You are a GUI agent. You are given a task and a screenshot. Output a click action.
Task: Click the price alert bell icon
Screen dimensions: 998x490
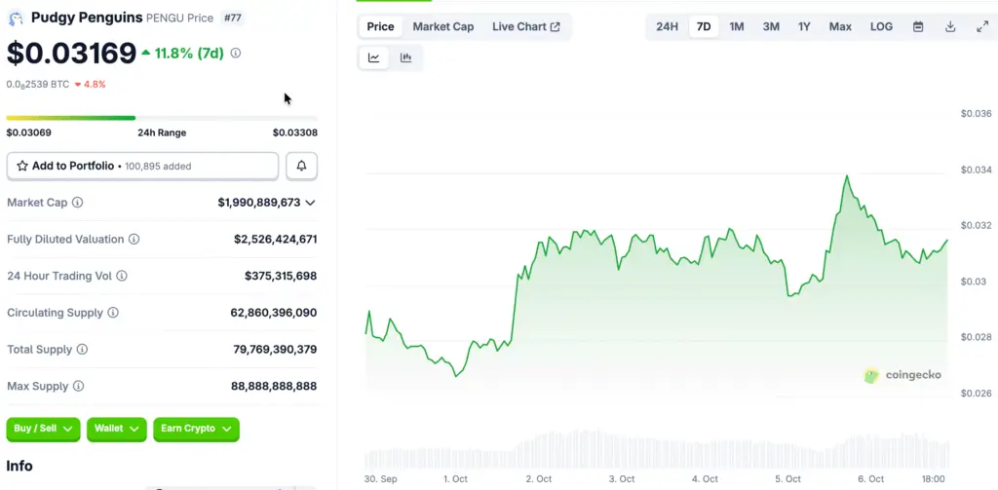tap(301, 167)
